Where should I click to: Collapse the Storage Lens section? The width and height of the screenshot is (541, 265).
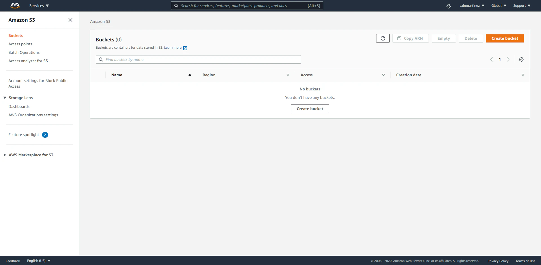point(4,98)
